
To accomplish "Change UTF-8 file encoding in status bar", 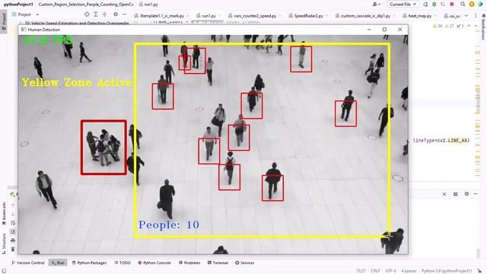I will point(390,271).
